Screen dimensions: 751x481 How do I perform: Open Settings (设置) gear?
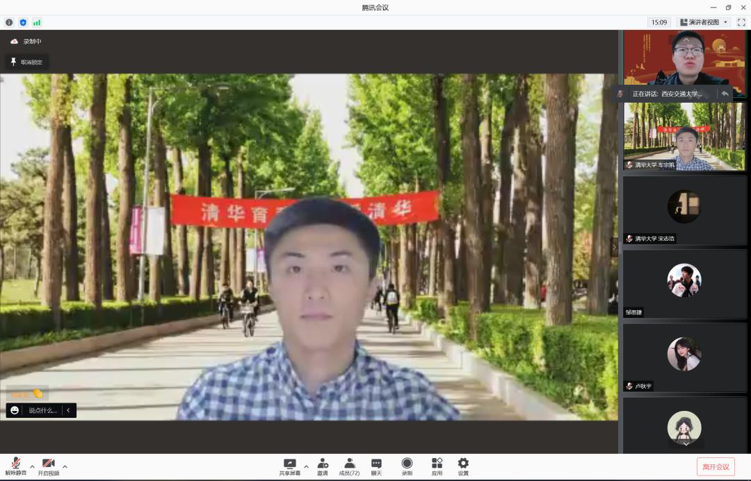click(x=463, y=466)
